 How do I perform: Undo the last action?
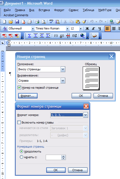pos(92,22)
